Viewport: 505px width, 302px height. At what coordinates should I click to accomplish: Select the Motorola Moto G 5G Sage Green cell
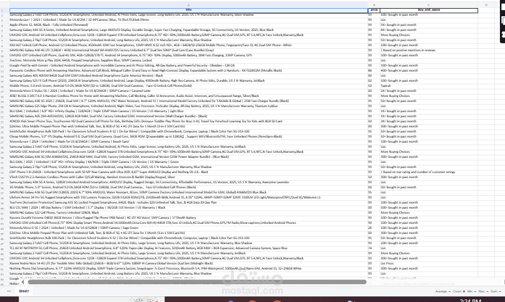click(189, 228)
